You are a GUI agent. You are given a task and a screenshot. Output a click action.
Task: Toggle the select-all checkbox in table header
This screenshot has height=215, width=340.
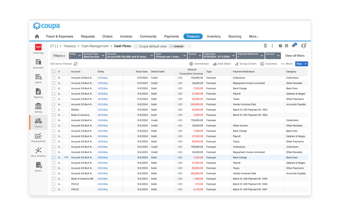tap(54, 72)
